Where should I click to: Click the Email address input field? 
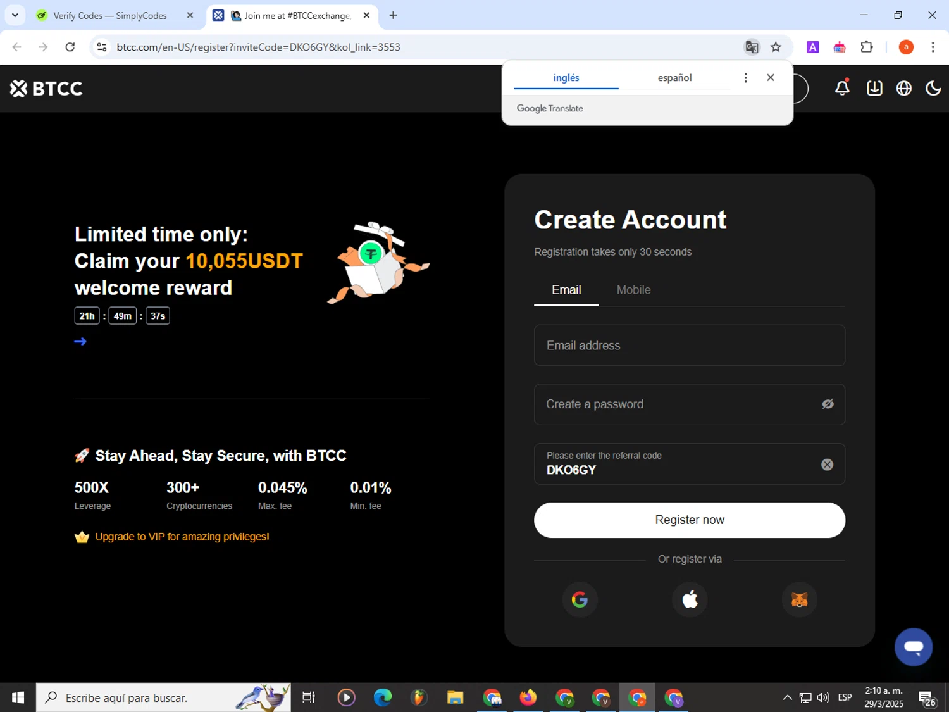tap(690, 346)
